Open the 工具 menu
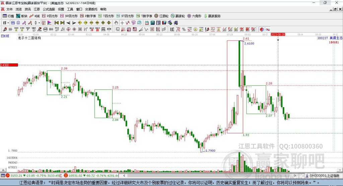343x186 pixels. (70, 9)
